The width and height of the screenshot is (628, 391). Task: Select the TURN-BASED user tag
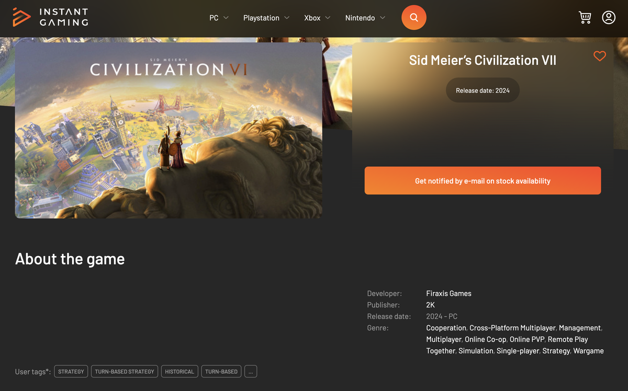(x=221, y=372)
